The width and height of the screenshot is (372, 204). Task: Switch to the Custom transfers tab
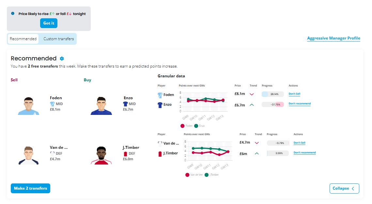[x=59, y=39]
